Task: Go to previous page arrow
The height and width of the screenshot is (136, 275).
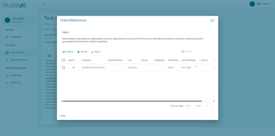Action: (206, 106)
